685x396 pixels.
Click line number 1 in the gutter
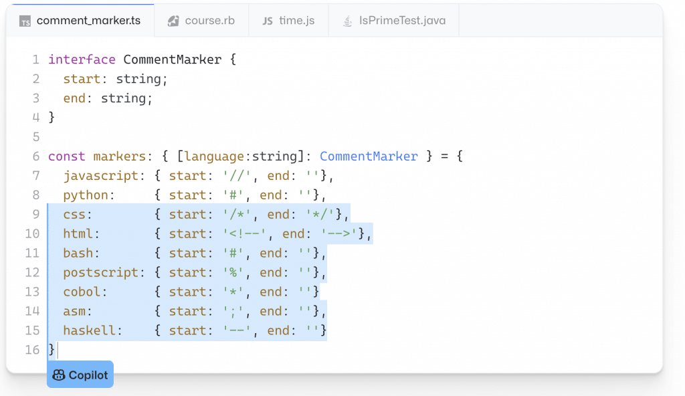coord(36,60)
